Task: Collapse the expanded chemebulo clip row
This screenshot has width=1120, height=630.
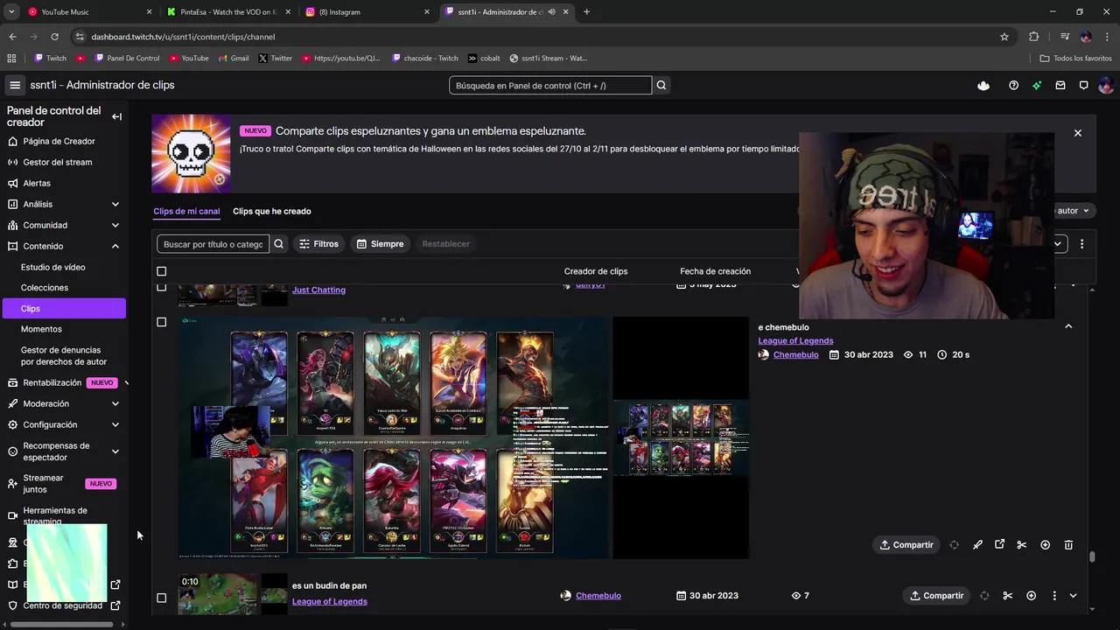Action: click(1068, 326)
